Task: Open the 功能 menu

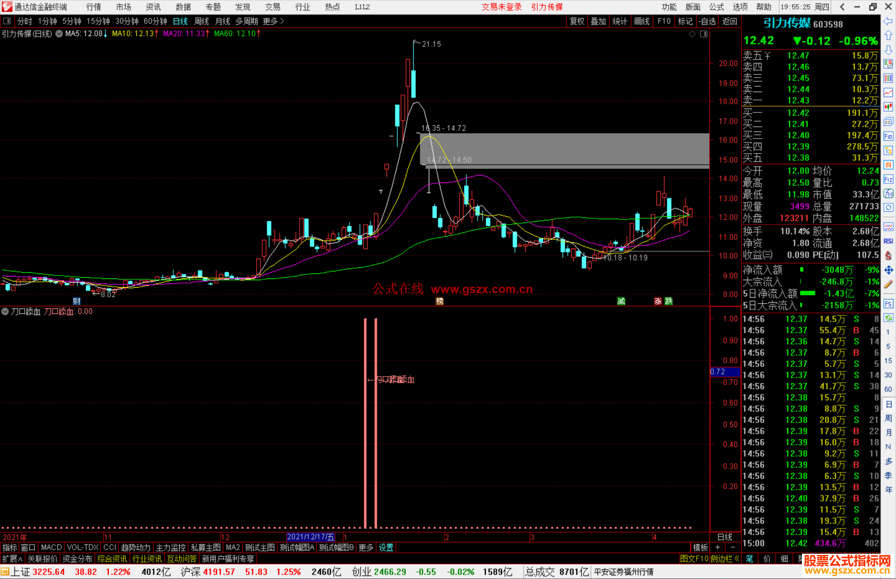Action: (x=669, y=7)
